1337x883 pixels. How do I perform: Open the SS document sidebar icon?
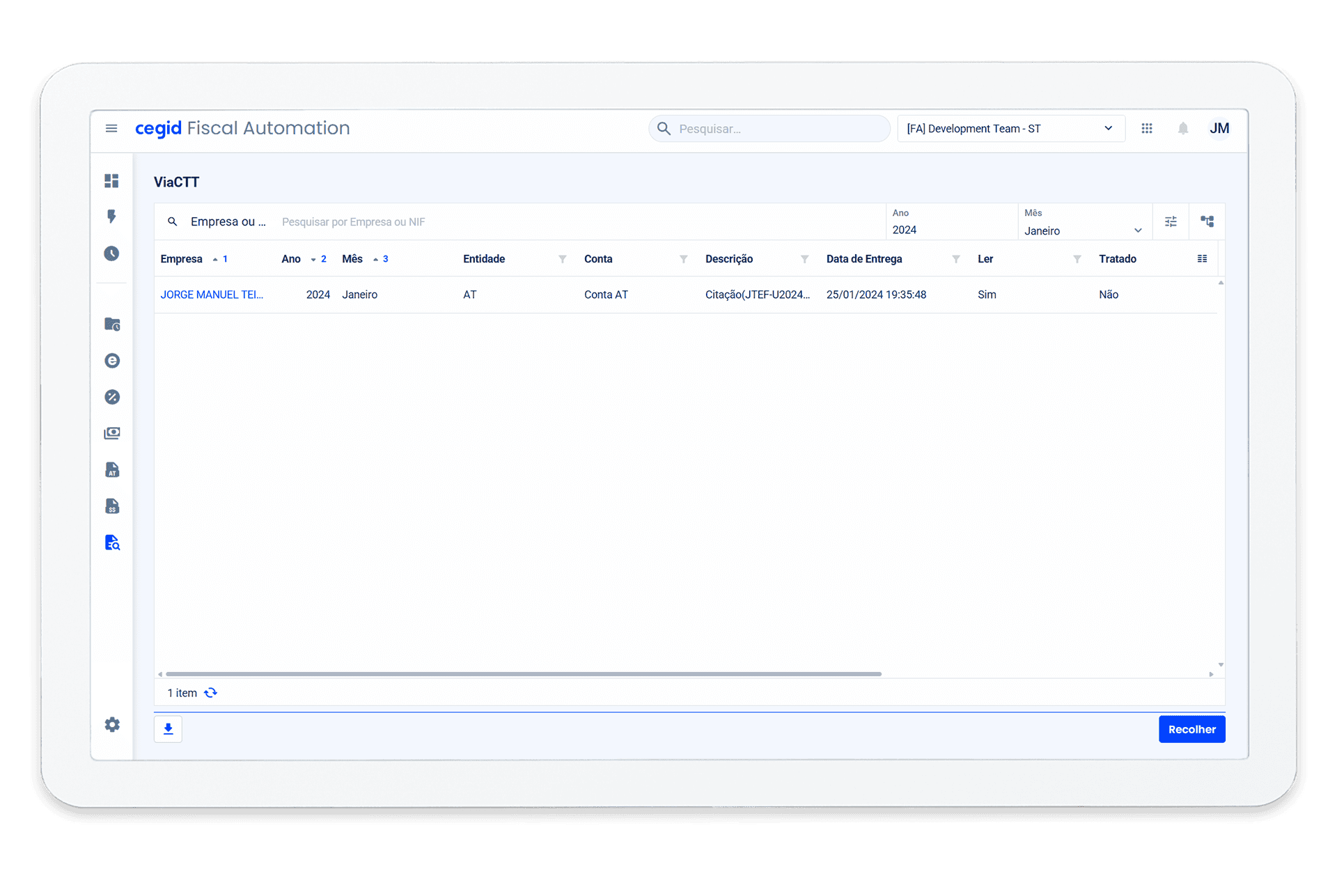(x=112, y=506)
